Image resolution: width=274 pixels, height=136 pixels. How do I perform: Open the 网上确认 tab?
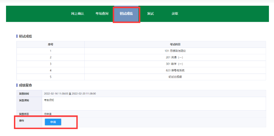pyautogui.click(x=77, y=14)
